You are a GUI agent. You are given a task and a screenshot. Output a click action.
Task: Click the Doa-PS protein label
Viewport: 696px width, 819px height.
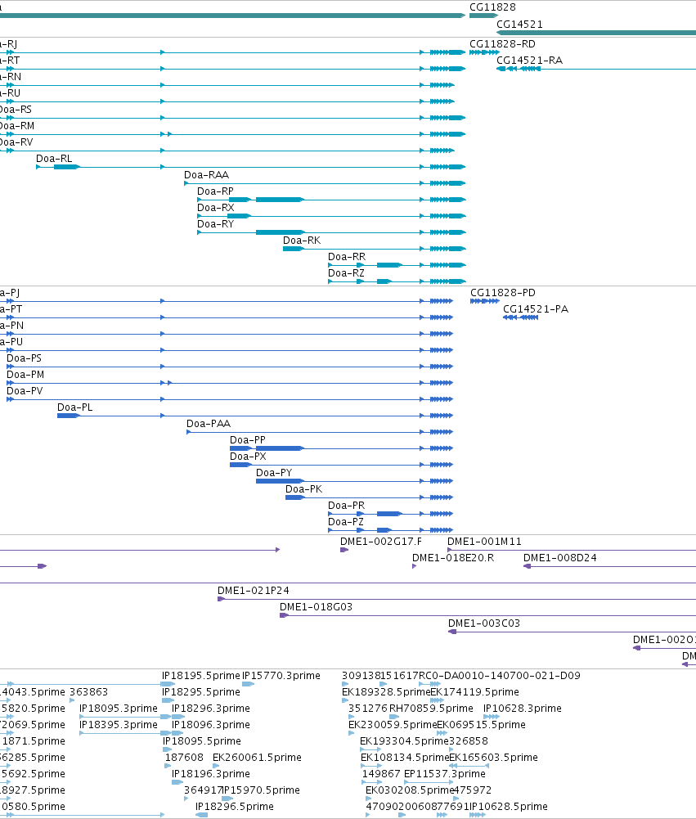point(24,358)
